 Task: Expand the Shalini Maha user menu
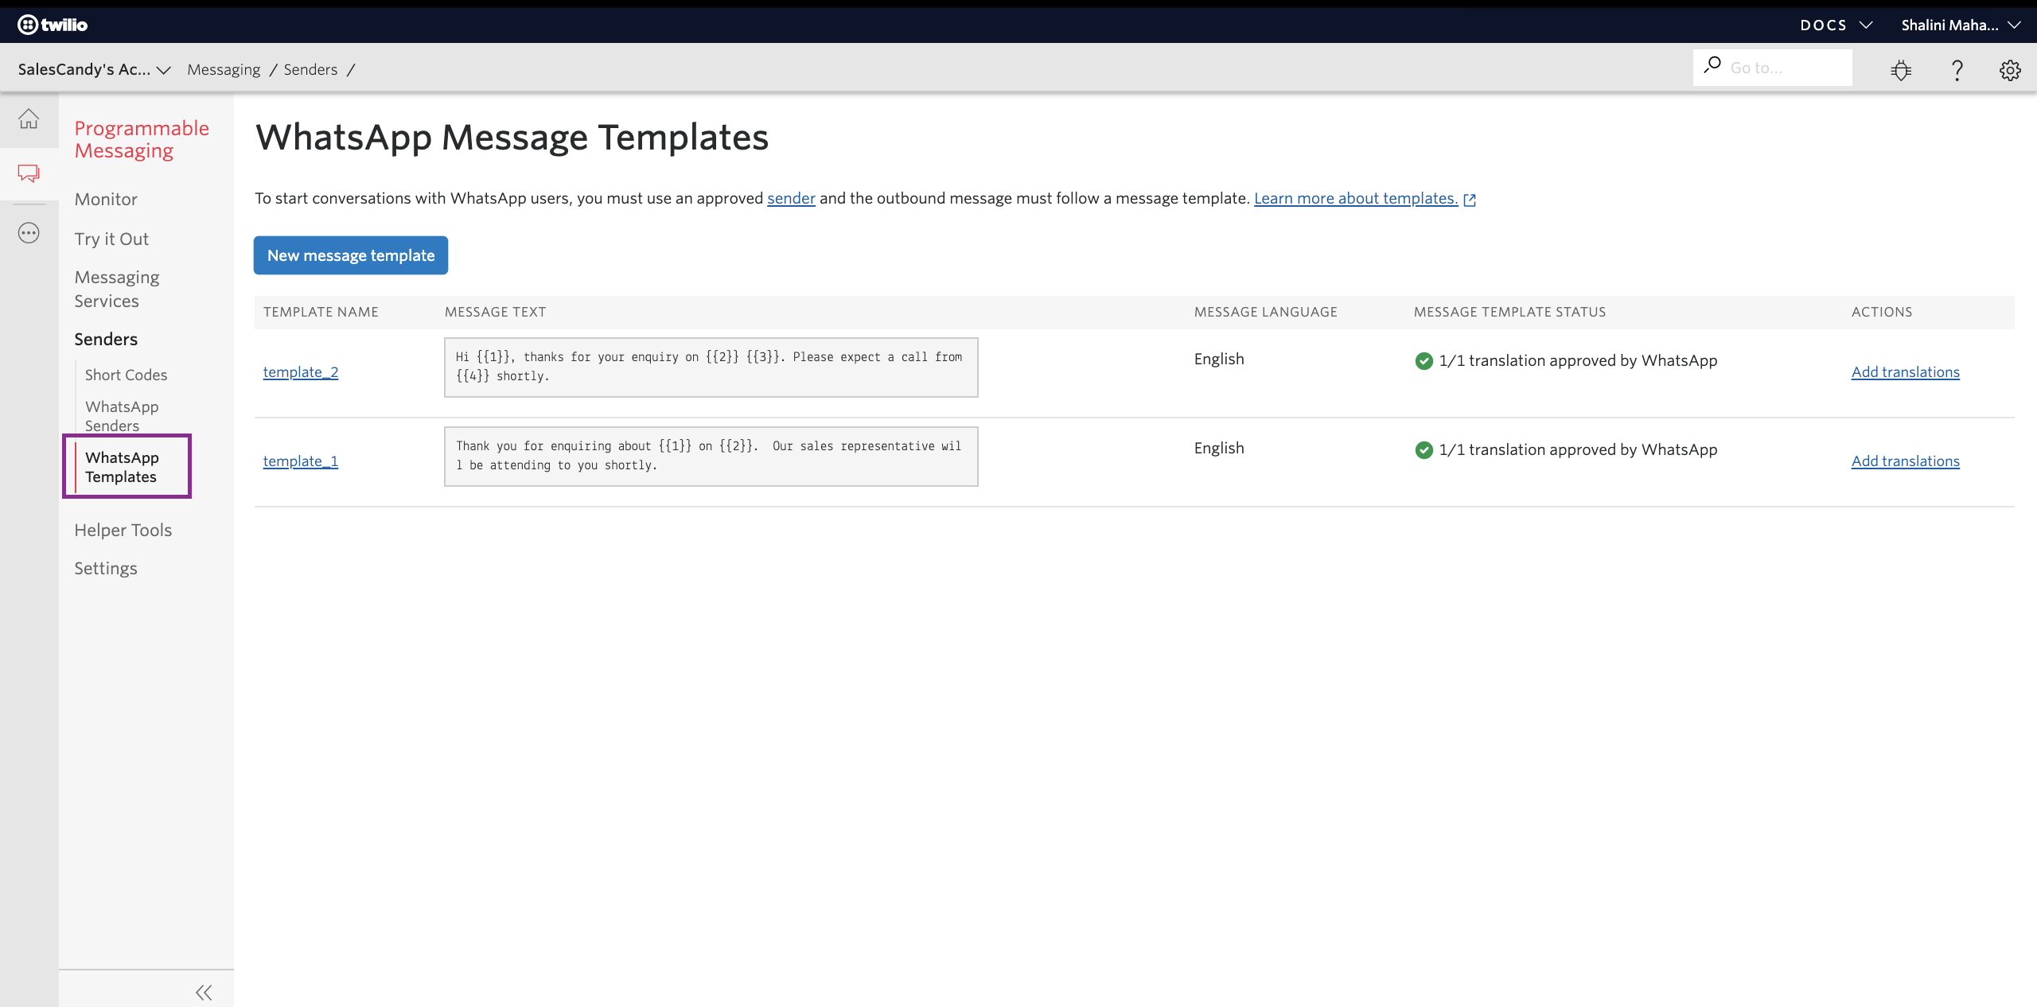[1961, 25]
